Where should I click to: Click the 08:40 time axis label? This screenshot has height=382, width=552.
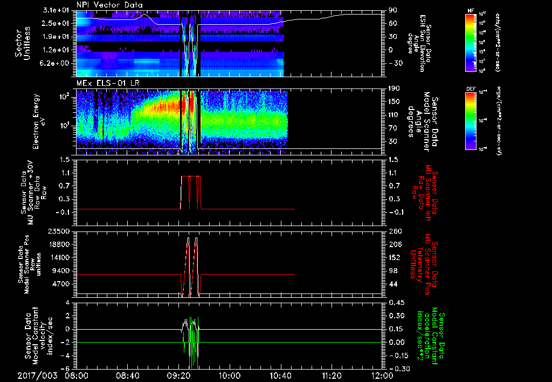(127, 376)
